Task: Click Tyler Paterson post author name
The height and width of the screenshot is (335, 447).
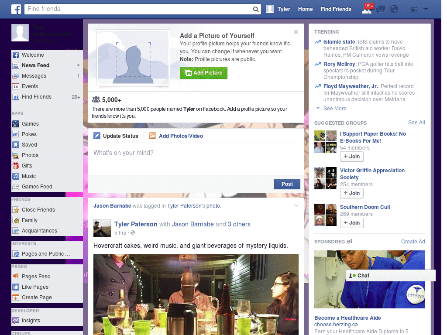Action: (136, 224)
